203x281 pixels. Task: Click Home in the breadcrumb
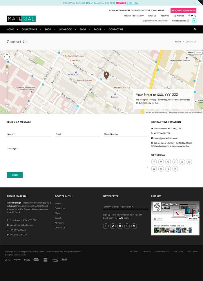[178, 41]
